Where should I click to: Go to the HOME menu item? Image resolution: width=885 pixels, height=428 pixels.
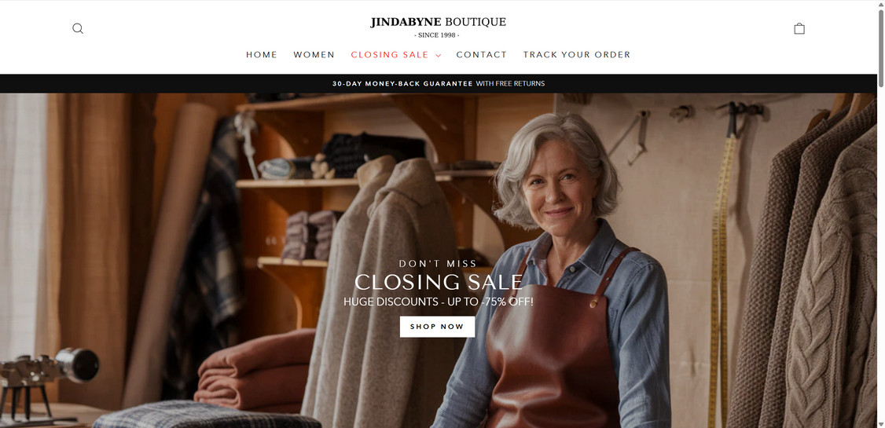tap(261, 55)
